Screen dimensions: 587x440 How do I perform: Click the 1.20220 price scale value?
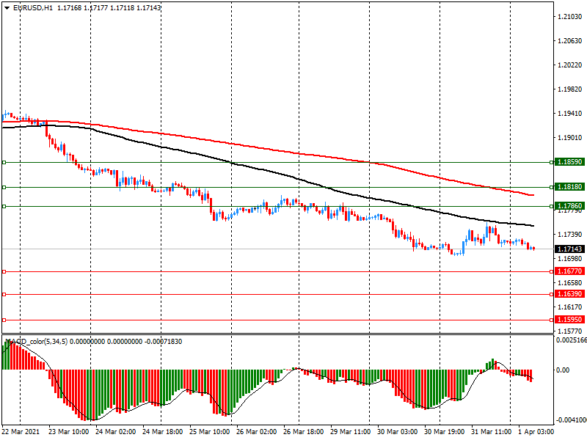(570, 65)
